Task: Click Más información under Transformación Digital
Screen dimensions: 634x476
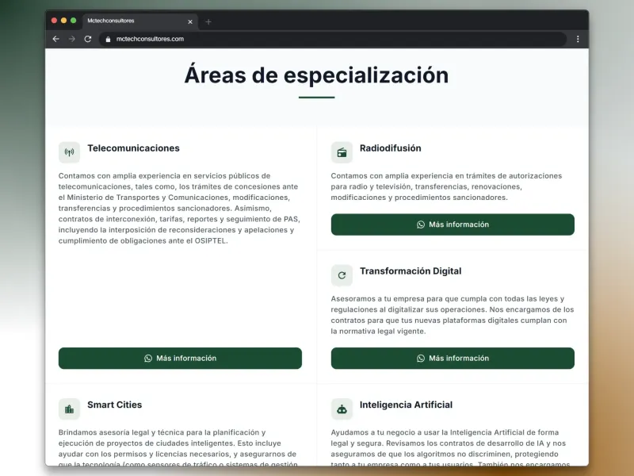Action: 453,358
